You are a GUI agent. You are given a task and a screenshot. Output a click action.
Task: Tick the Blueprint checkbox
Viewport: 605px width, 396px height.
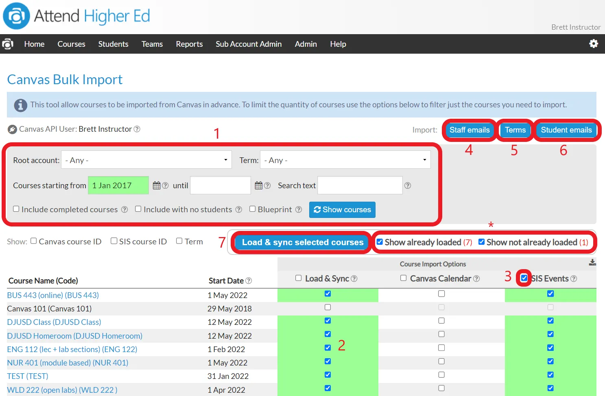[253, 209]
